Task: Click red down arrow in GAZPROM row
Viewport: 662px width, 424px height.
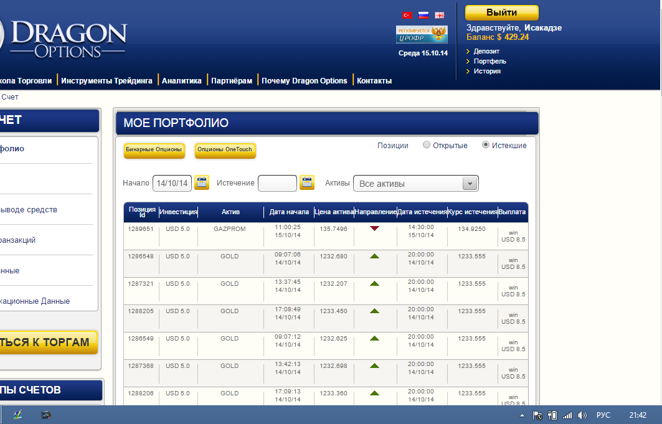Action: click(374, 228)
